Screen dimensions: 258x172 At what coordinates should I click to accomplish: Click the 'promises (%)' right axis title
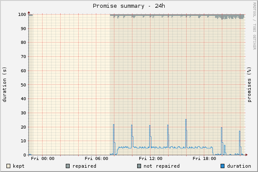coord(249,84)
